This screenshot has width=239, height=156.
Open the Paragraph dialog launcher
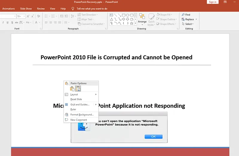click(106, 29)
